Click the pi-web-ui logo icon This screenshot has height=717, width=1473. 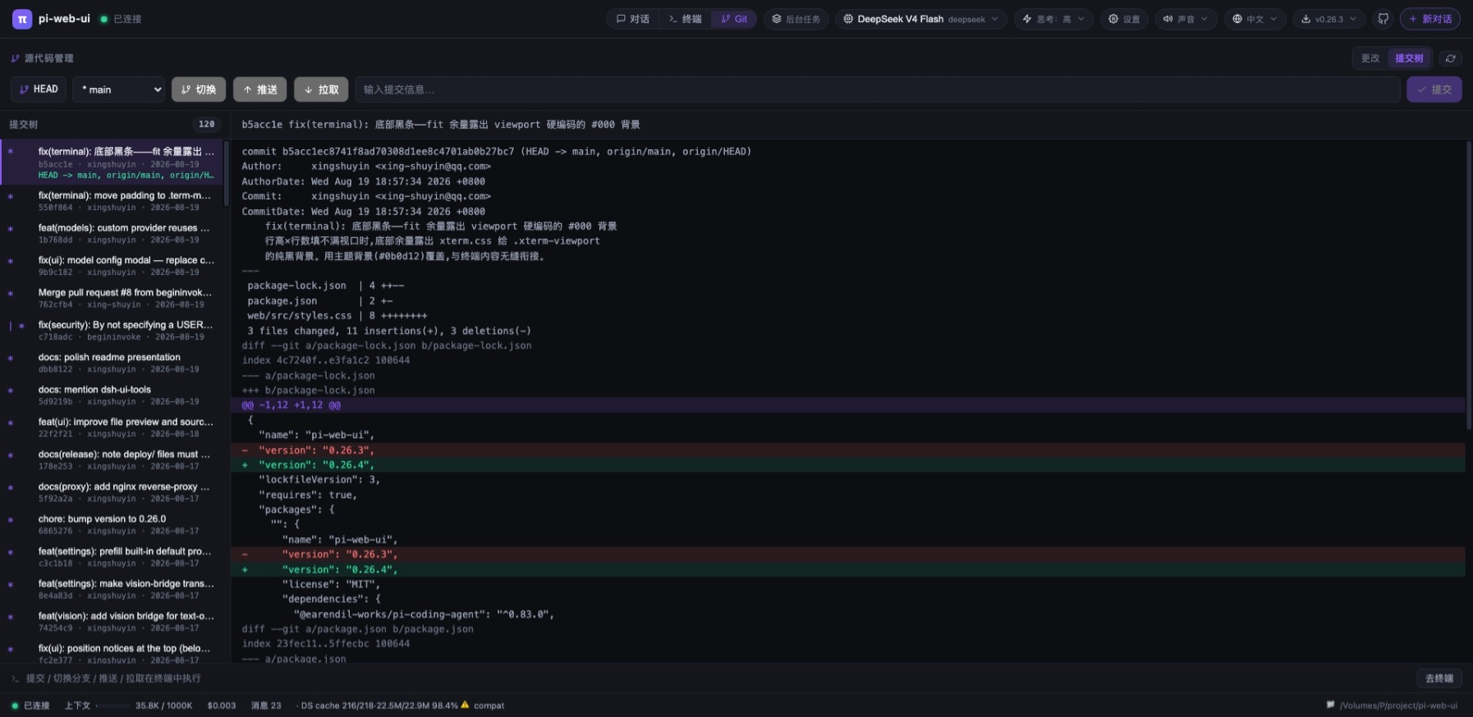[x=22, y=19]
